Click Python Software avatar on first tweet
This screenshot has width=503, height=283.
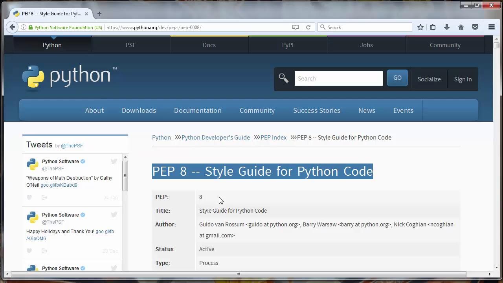point(33,164)
